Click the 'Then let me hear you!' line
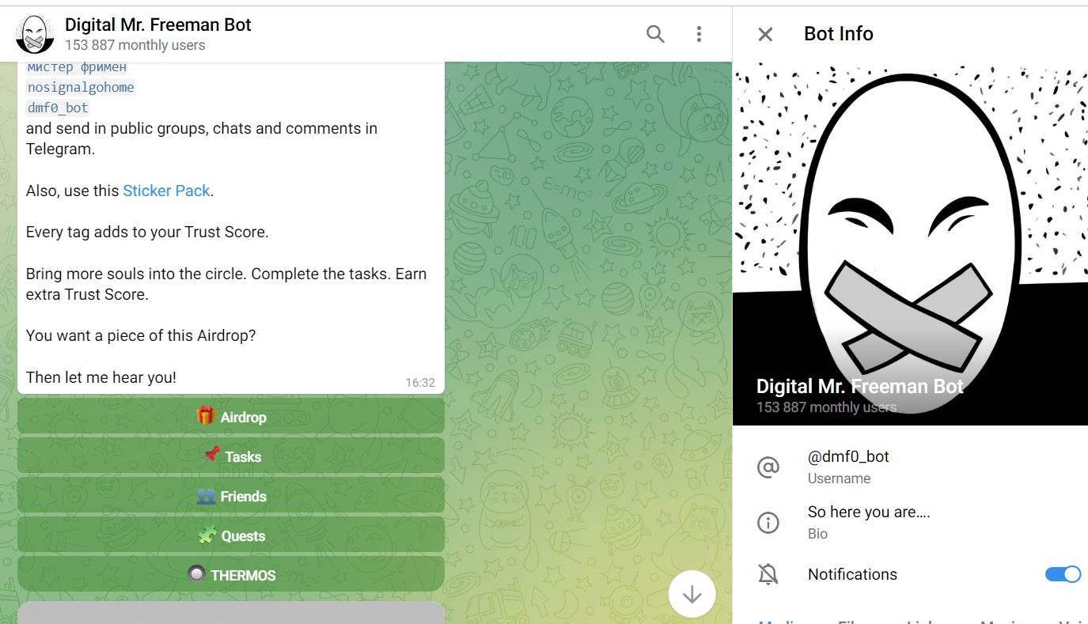 click(101, 377)
